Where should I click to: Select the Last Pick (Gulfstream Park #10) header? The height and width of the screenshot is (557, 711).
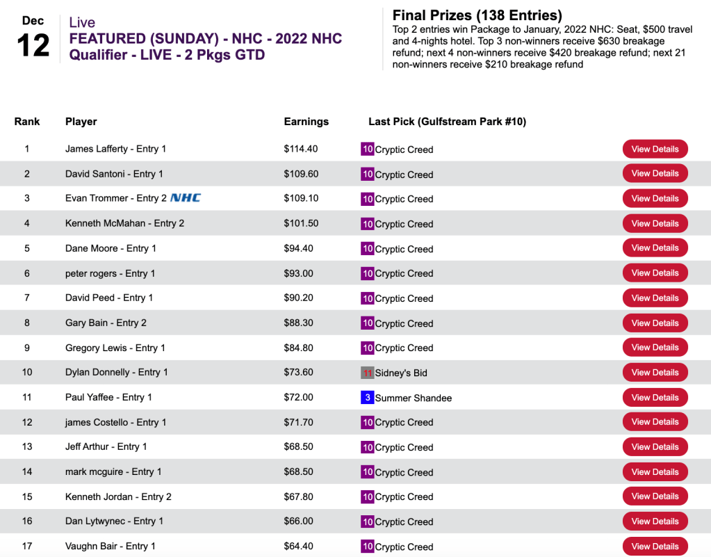(x=447, y=122)
